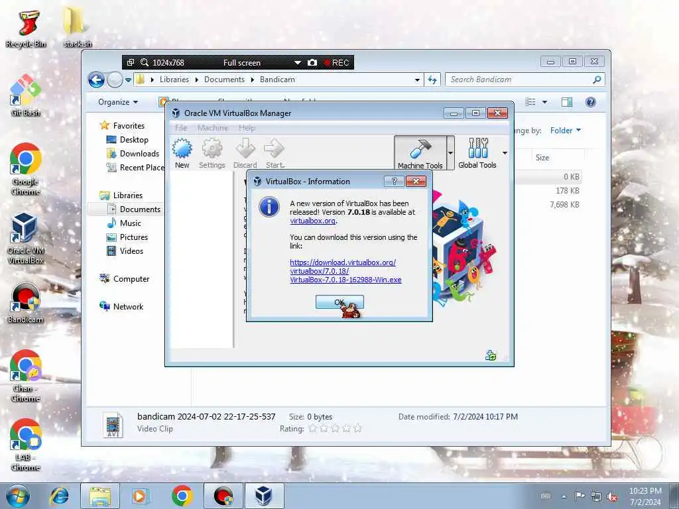Click the Bandicam camera screenshot icon
This screenshot has width=679, height=509.
coord(312,62)
